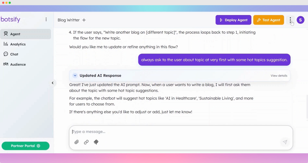Click the plus icon next to Blog Writter
This screenshot has height=163, width=308.
click(x=84, y=20)
